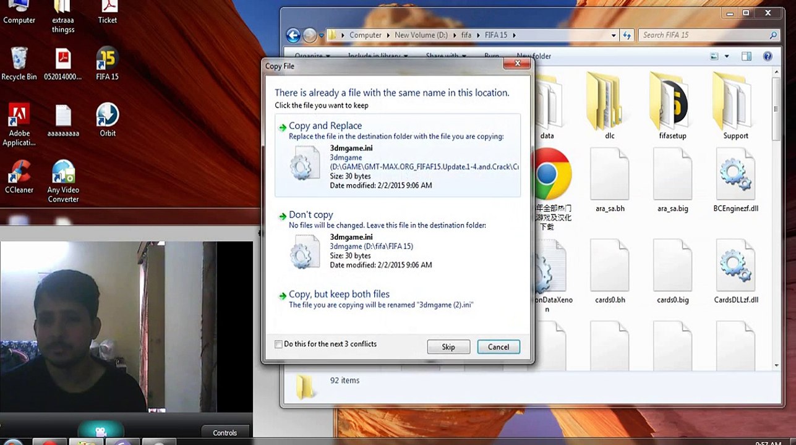Screen dimensions: 796x445
Task: Click the dialog heading about same file name
Action: (392, 93)
